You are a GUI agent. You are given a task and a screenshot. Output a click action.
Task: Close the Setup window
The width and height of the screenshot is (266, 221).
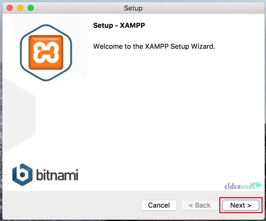(10, 8)
